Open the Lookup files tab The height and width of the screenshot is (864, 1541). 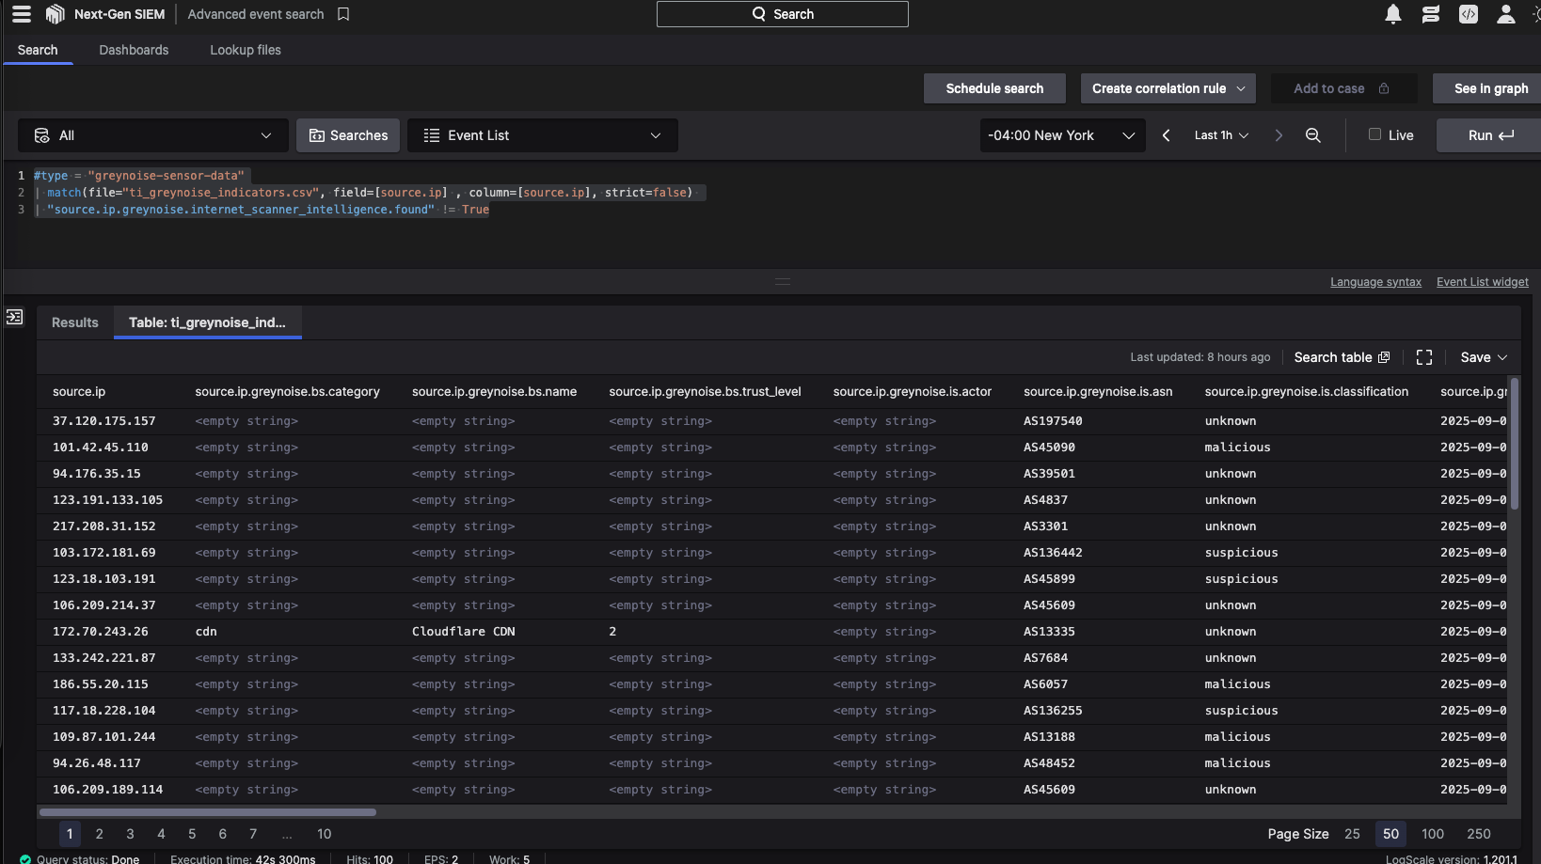tap(246, 50)
